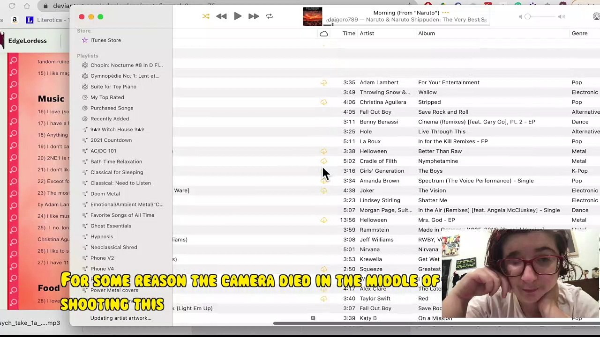Select the Amanda Brown Spectrum row
The image size is (600, 337).
[x=386, y=181]
